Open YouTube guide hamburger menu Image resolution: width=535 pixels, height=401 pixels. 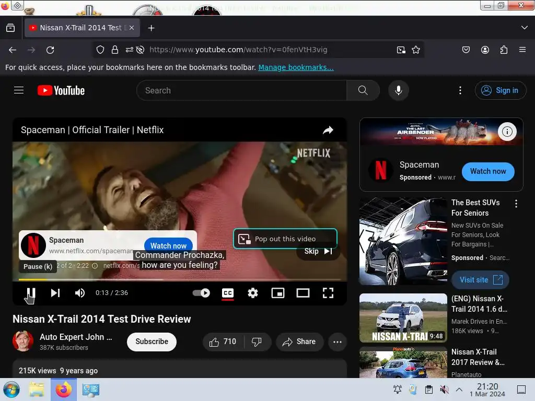point(19,90)
